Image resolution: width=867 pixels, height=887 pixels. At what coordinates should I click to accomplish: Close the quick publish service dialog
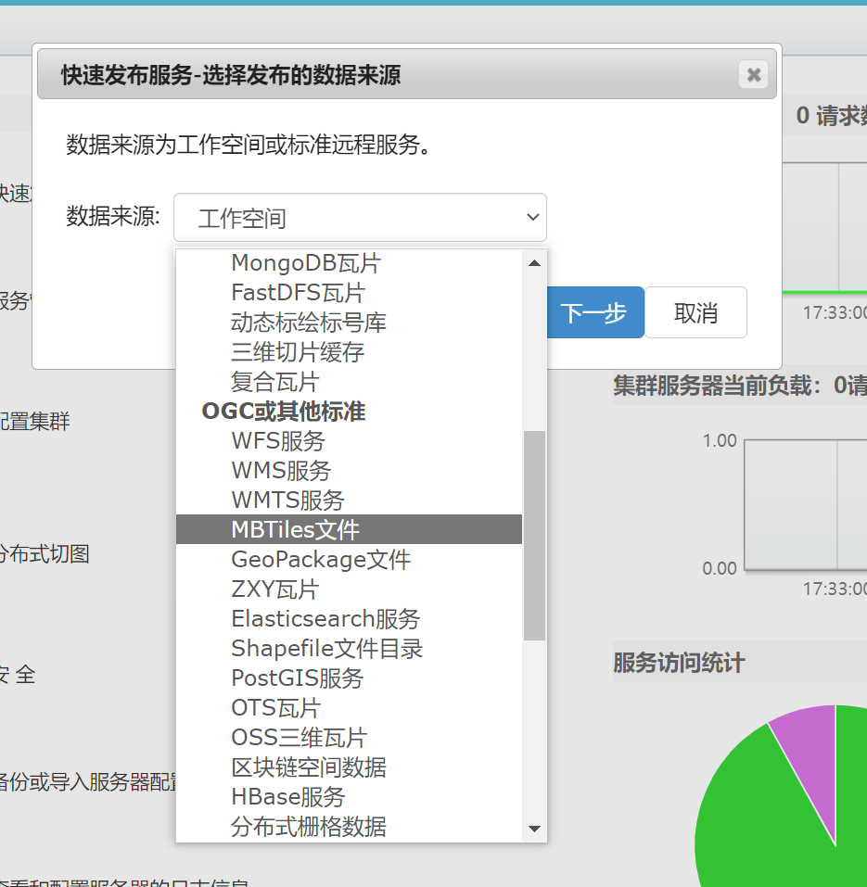coord(753,74)
